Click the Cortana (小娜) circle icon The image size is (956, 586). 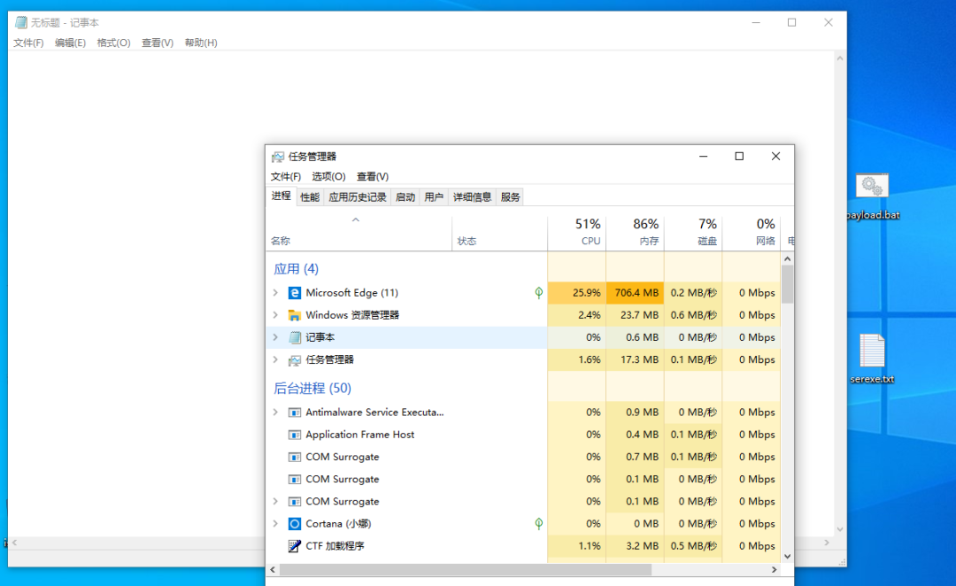click(295, 524)
